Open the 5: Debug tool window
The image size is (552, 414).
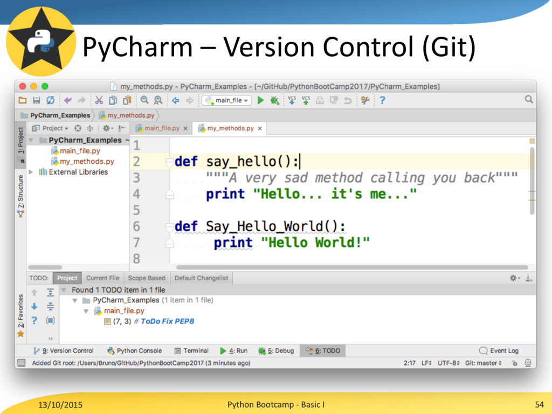276,350
